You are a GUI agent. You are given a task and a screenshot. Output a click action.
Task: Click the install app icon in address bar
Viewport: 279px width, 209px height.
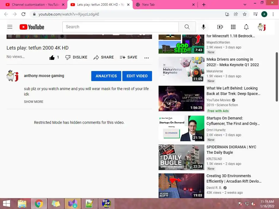[x=227, y=14]
